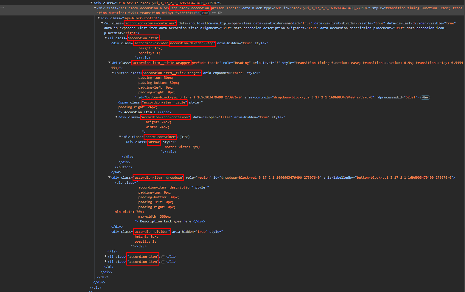The height and width of the screenshot is (292, 465).
Task: Select the arrow-container class value
Action: tap(160, 137)
